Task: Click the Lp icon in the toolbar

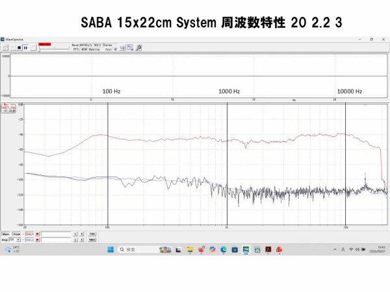Action: point(123,47)
